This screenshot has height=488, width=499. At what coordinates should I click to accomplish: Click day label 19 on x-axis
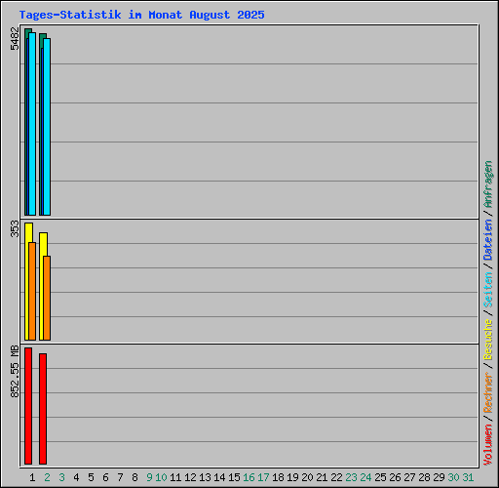tap(292, 477)
